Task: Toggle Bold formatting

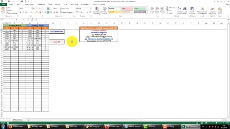Action: (21, 13)
